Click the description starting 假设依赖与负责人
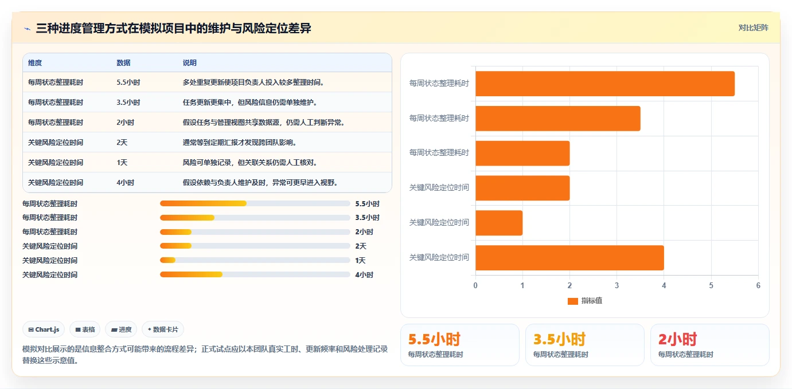This screenshot has width=792, height=389. (260, 183)
